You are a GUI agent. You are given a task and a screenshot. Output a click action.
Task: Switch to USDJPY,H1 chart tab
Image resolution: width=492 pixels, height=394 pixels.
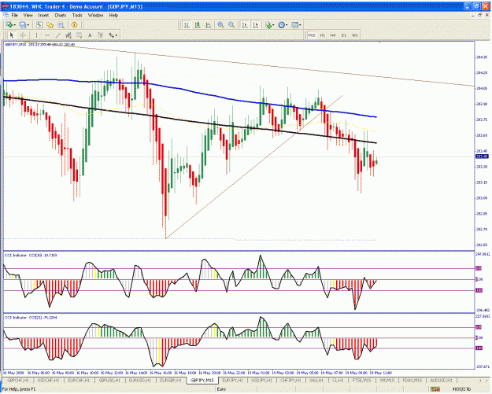coord(261,380)
